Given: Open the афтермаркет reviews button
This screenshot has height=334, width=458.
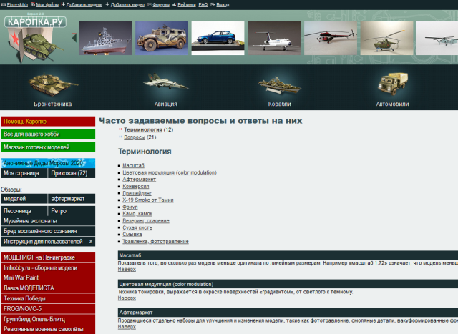Looking at the screenshot, I should [x=72, y=199].
